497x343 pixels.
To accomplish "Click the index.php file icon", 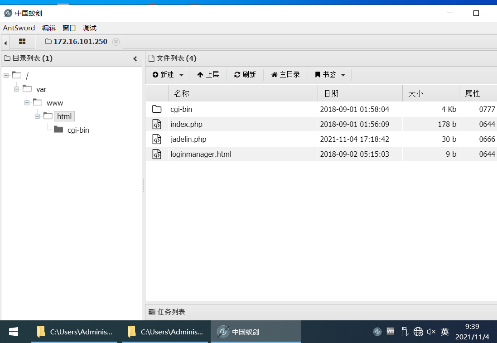I will [157, 124].
